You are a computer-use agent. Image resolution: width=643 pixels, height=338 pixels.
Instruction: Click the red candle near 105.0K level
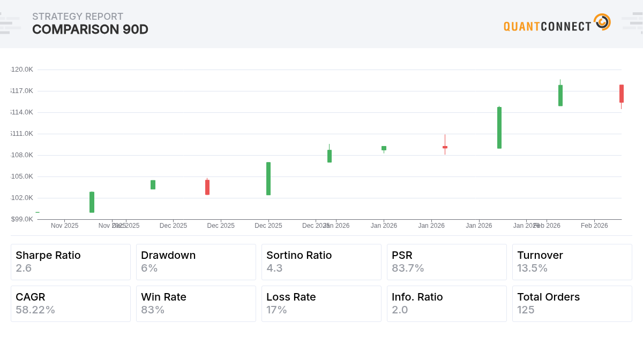click(x=207, y=187)
